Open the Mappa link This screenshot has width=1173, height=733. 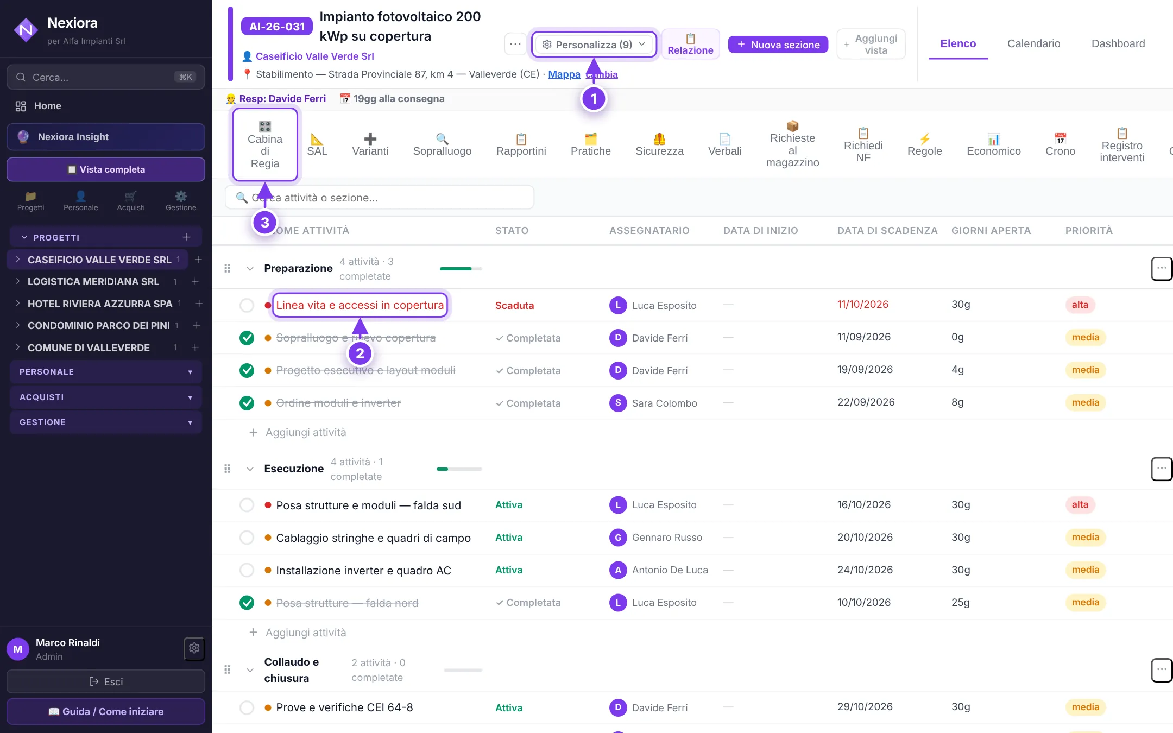[x=564, y=74]
